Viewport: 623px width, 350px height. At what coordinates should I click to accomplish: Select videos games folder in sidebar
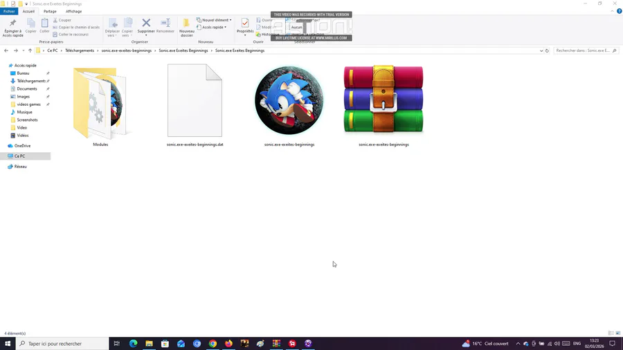click(28, 104)
